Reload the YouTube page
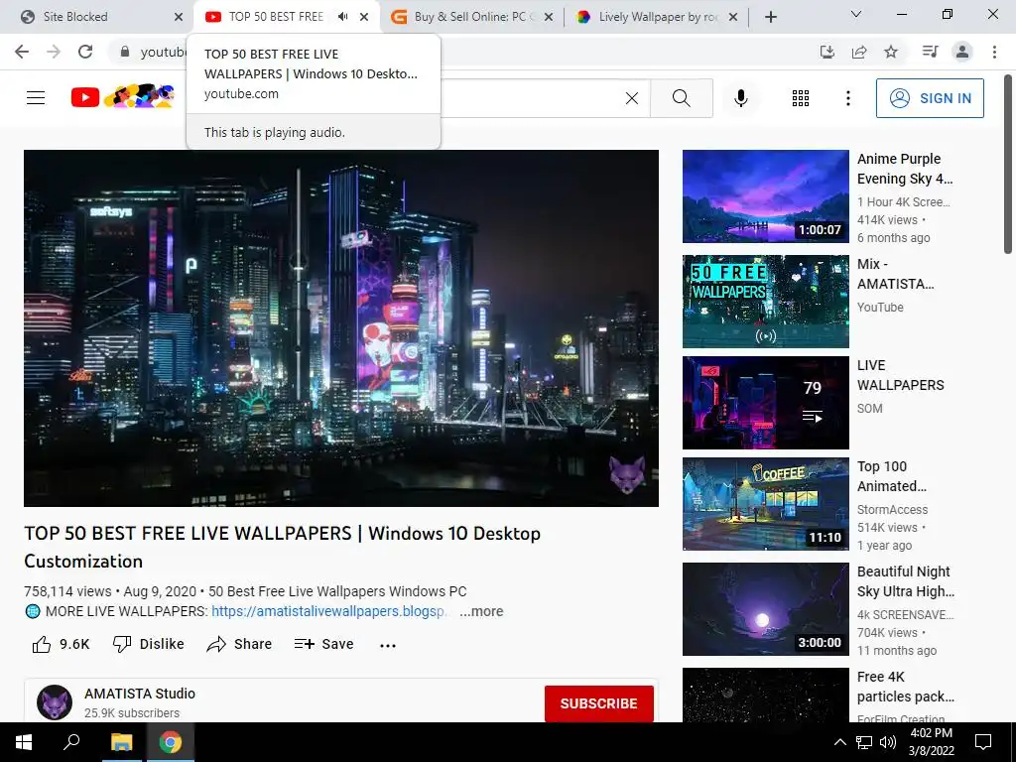This screenshot has width=1016, height=762. point(85,52)
